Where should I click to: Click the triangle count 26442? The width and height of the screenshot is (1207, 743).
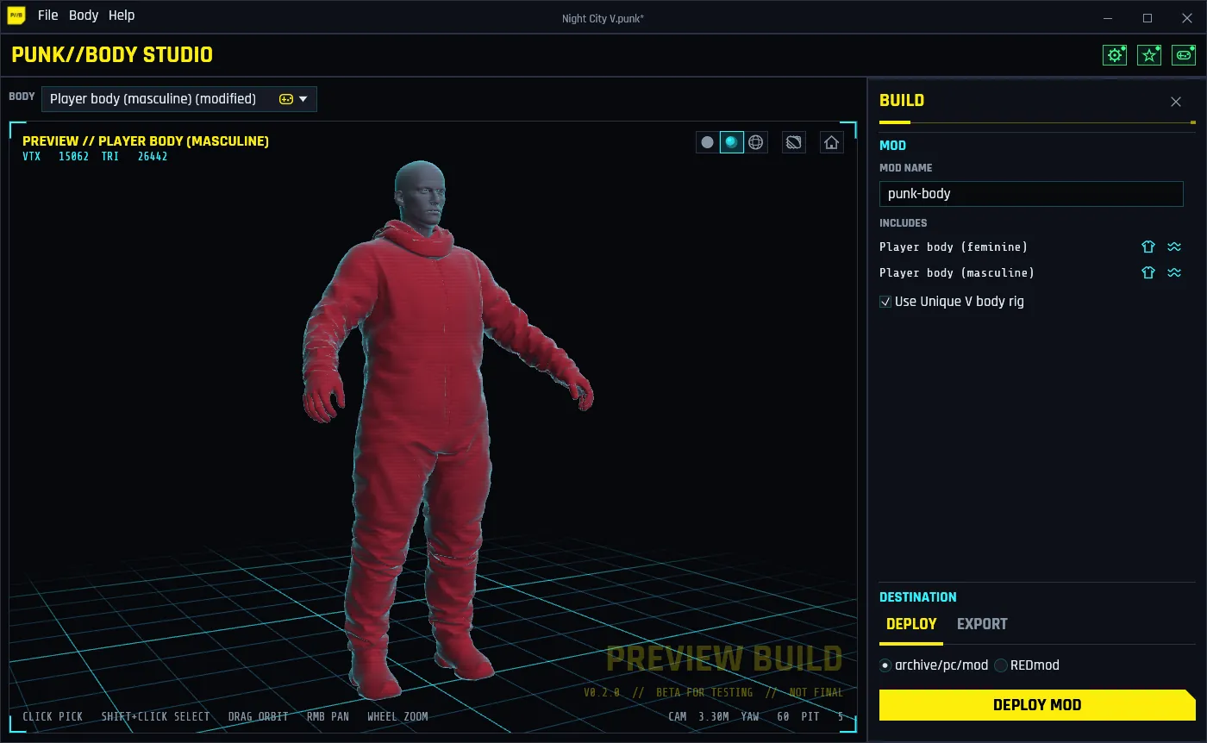coord(153,157)
